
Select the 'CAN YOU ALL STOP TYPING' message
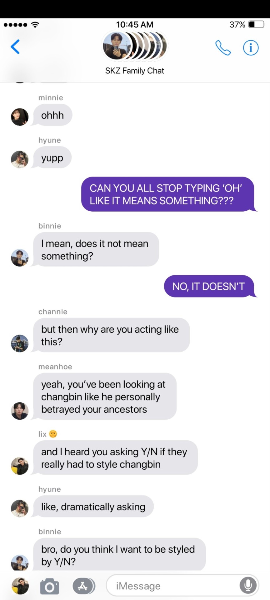[167, 194]
